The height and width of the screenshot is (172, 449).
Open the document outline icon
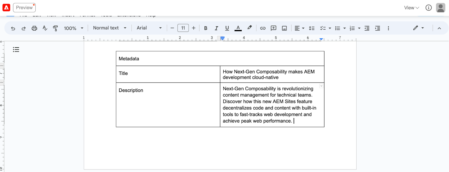click(x=16, y=50)
